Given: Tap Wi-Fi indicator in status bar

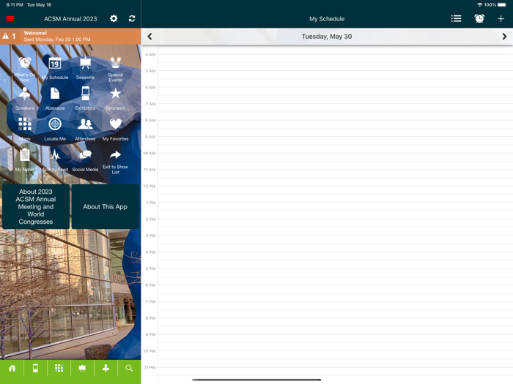Looking at the screenshot, I should [x=479, y=4].
